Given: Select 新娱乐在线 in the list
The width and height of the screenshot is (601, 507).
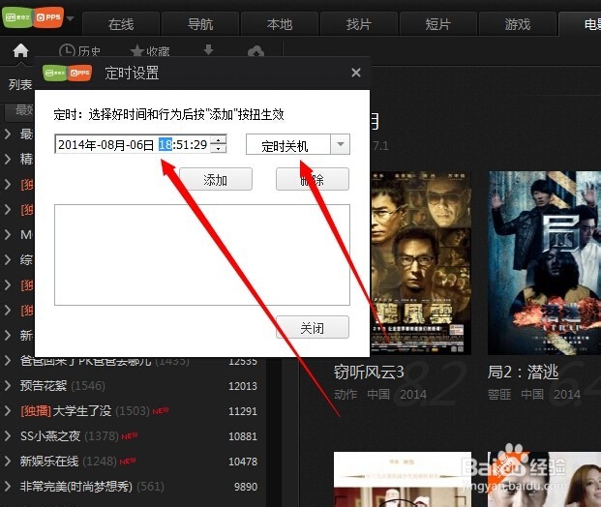Looking at the screenshot, I should click(x=49, y=461).
